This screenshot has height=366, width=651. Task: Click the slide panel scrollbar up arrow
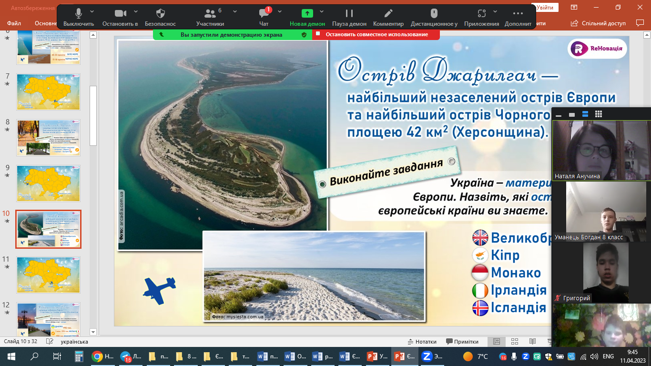(93, 34)
